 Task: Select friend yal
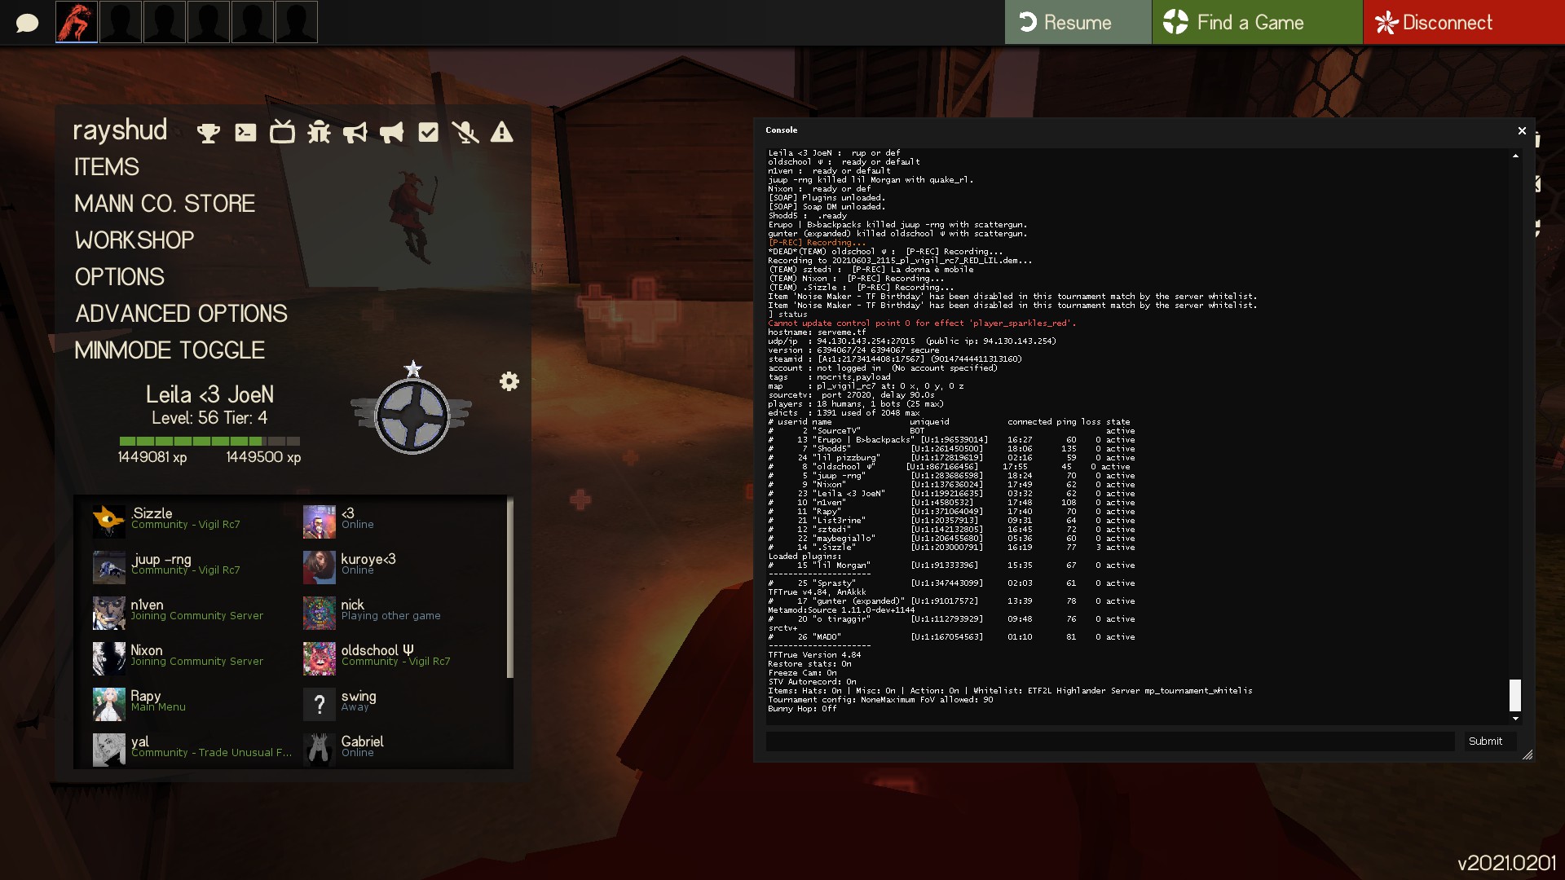pos(192,748)
